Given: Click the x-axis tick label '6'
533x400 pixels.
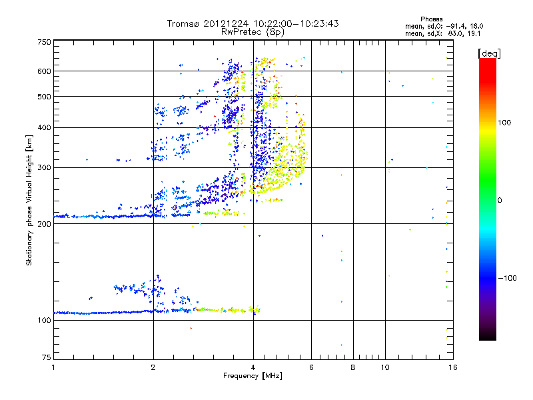Looking at the screenshot, I should tap(311, 367).
